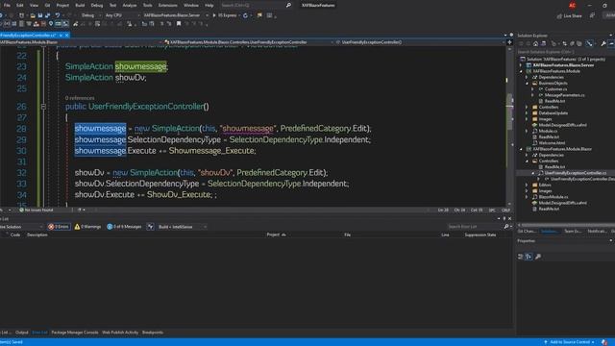Focus the Search Error List field

(475, 227)
